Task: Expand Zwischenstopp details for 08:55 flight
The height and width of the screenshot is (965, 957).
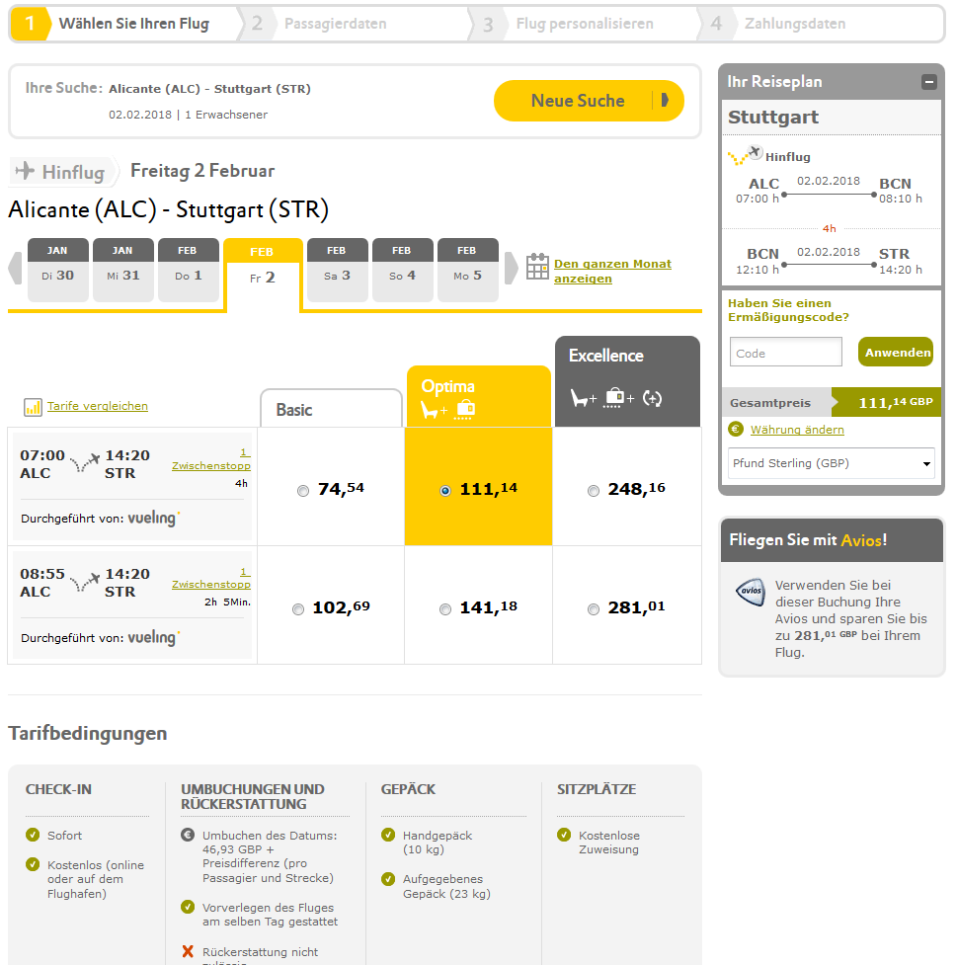Action: [211, 584]
